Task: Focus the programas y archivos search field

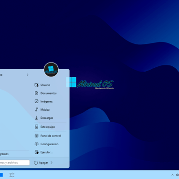Action: [15, 163]
